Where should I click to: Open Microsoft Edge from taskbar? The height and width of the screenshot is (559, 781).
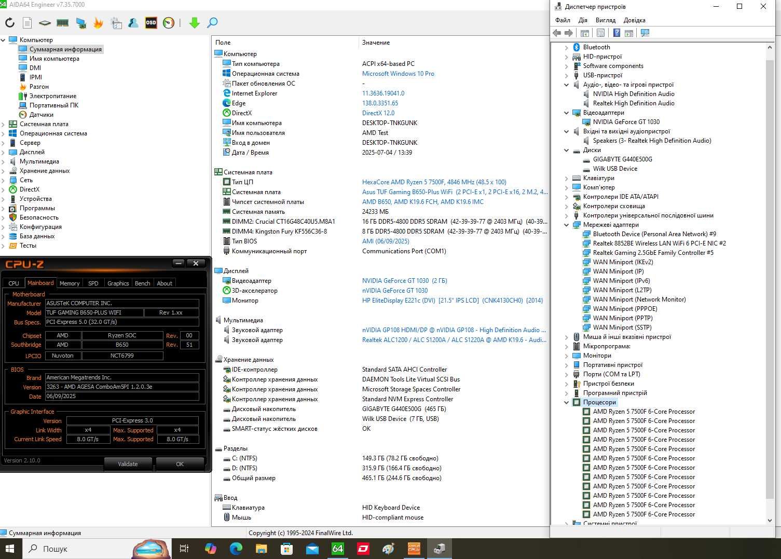pyautogui.click(x=236, y=549)
